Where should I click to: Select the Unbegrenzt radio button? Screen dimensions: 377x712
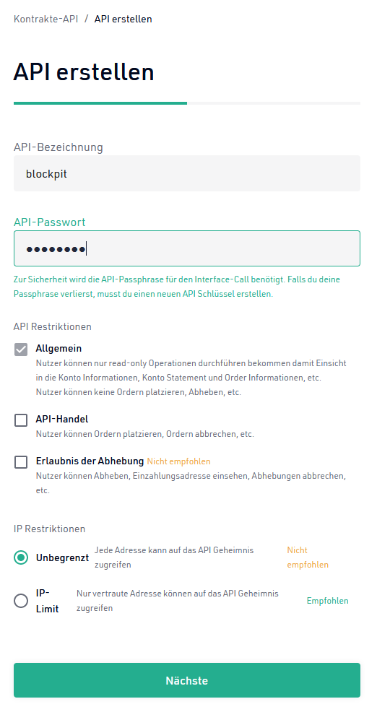pyautogui.click(x=21, y=557)
